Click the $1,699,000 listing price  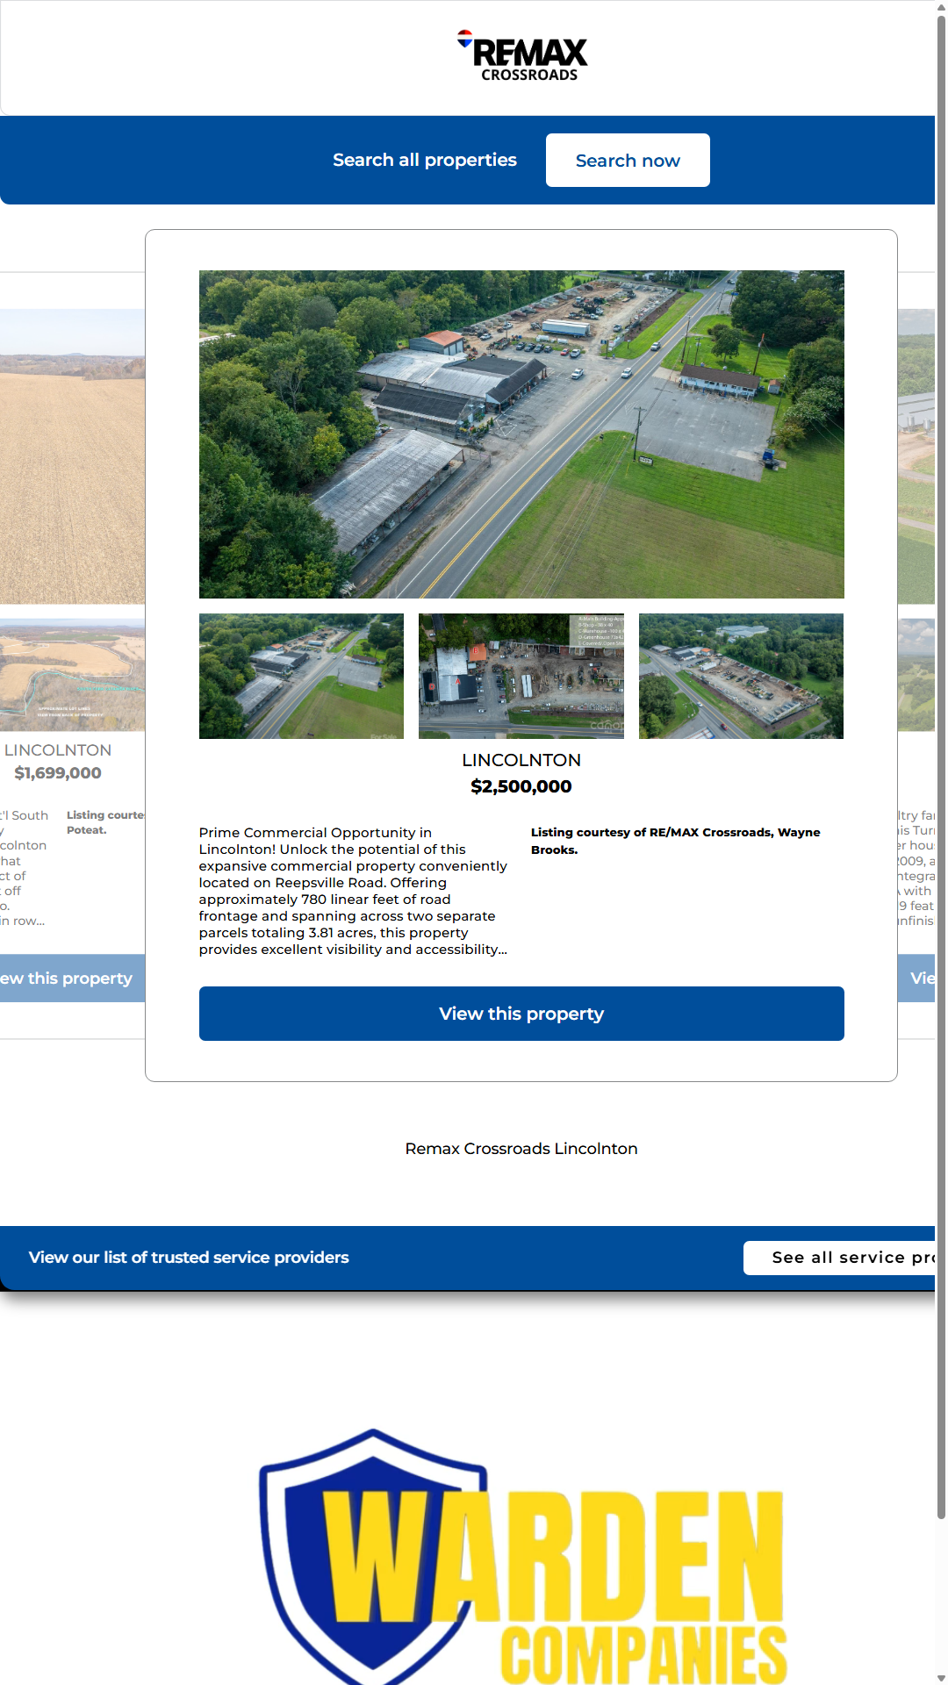click(x=58, y=773)
